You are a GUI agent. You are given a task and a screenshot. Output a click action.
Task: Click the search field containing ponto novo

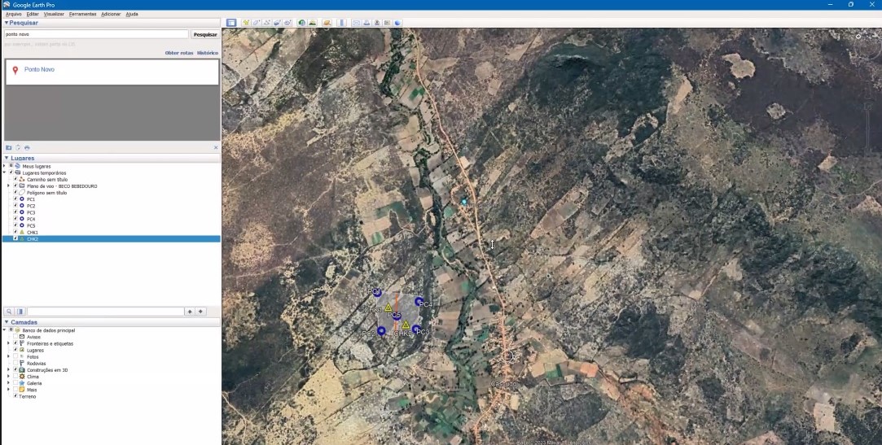(96, 34)
